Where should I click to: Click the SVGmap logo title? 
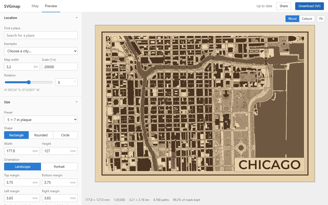tap(12, 6)
